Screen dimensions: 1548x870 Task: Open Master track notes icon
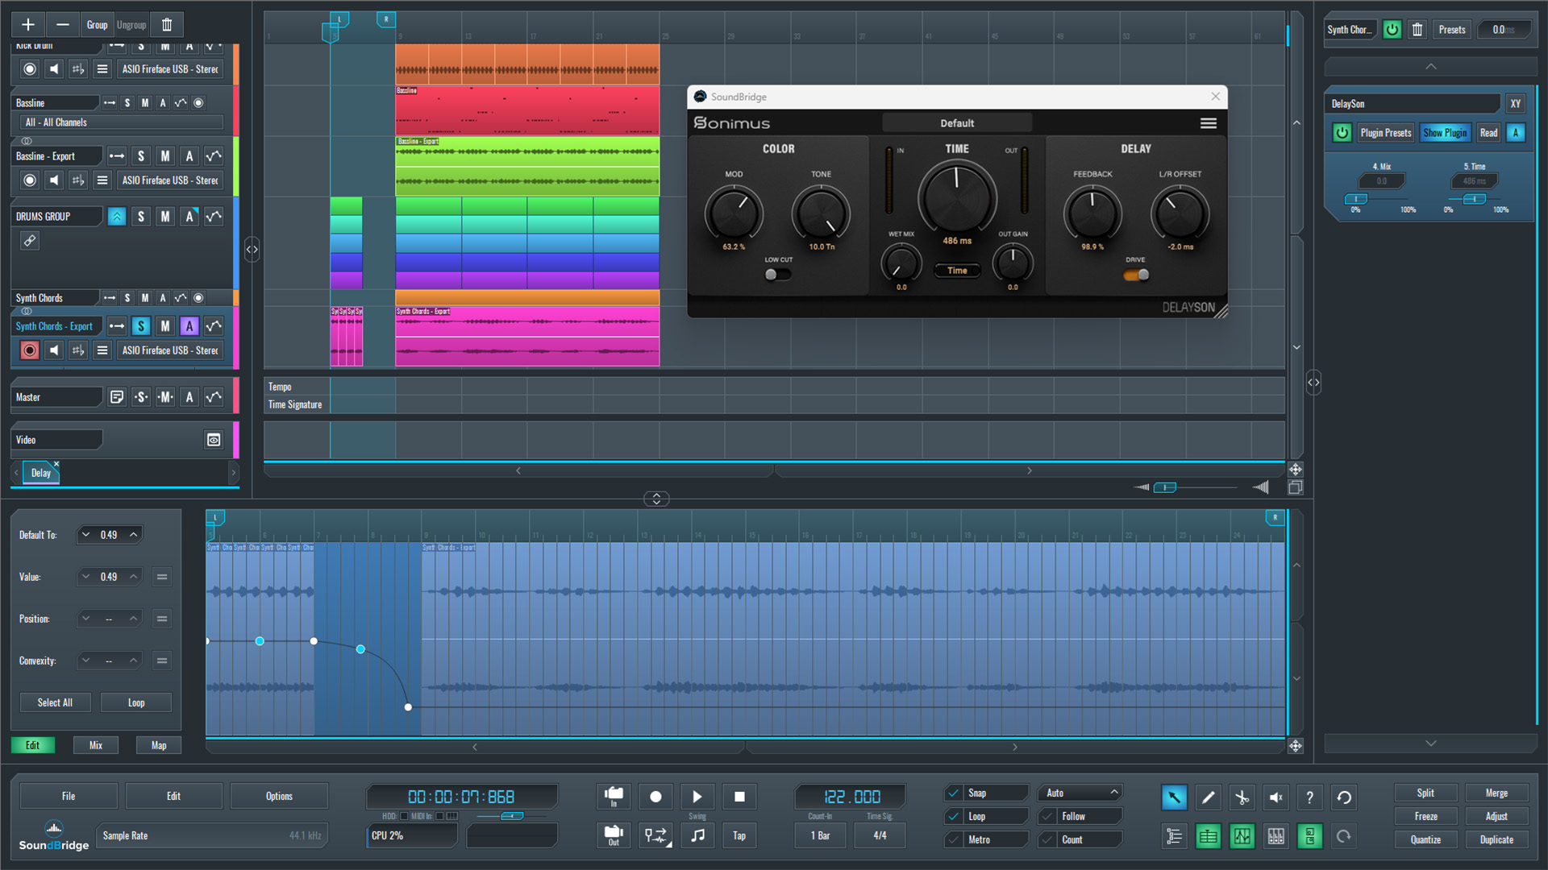(x=117, y=397)
